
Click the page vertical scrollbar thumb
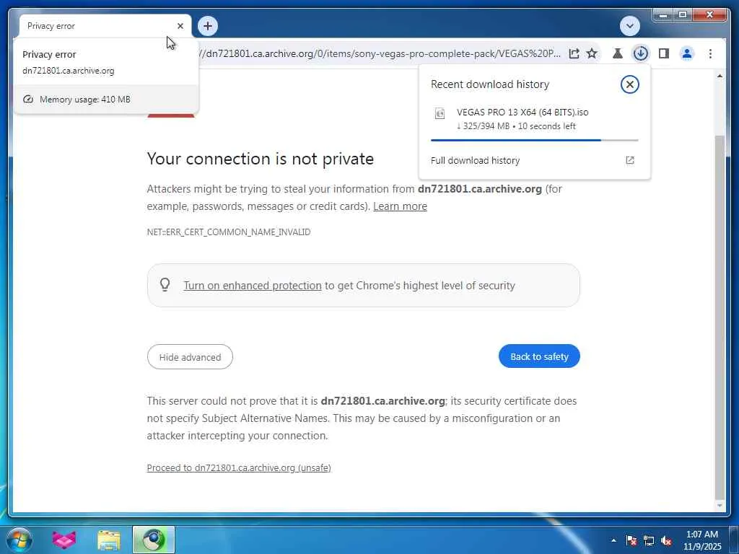click(x=720, y=316)
